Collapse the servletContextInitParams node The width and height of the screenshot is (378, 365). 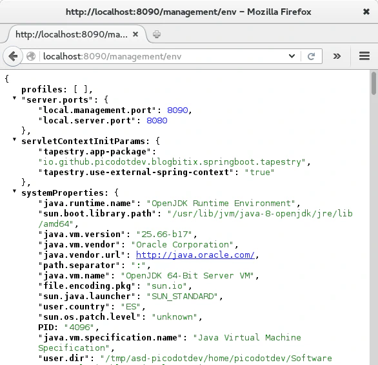[14, 140]
